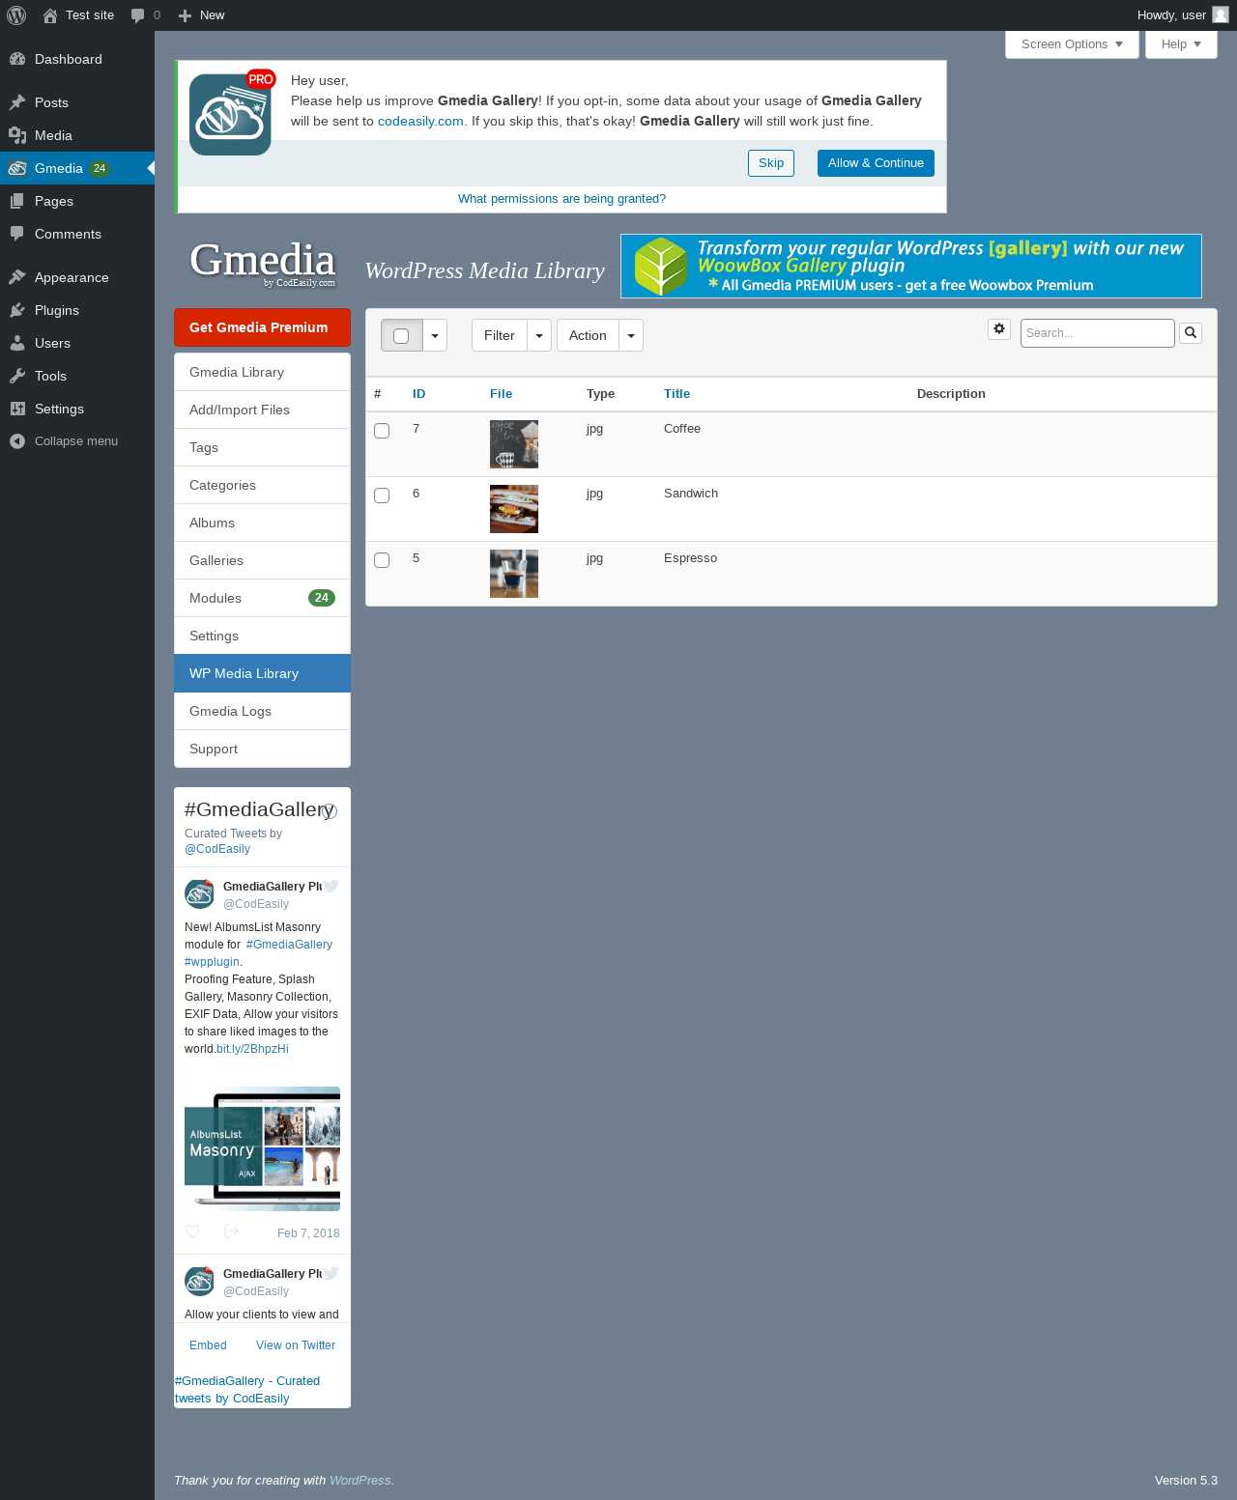Click the WoowBox Gallery banner

(911, 266)
